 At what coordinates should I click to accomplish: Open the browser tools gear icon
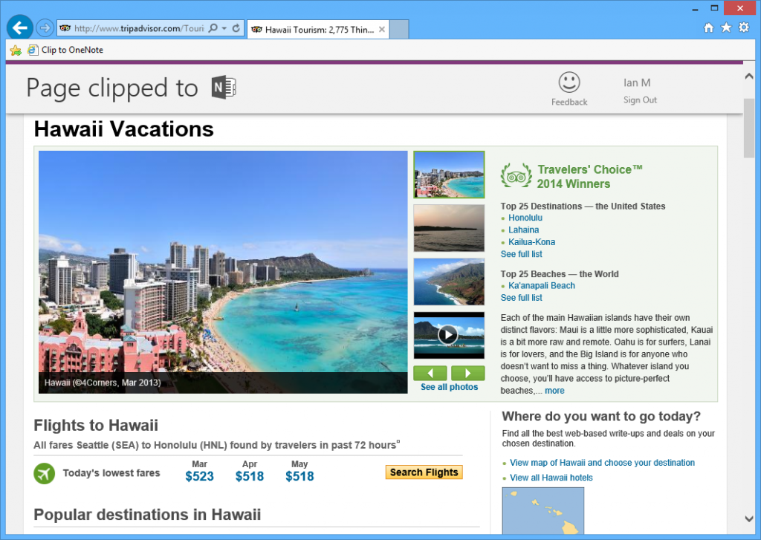click(x=743, y=27)
